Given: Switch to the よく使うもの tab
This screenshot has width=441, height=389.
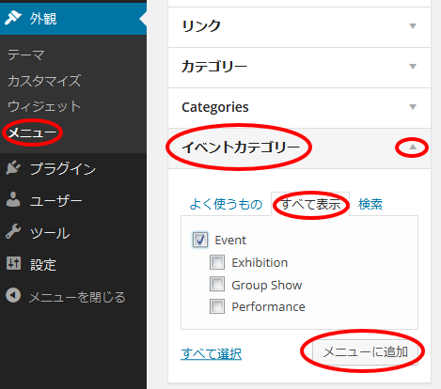Looking at the screenshot, I should pyautogui.click(x=226, y=204).
